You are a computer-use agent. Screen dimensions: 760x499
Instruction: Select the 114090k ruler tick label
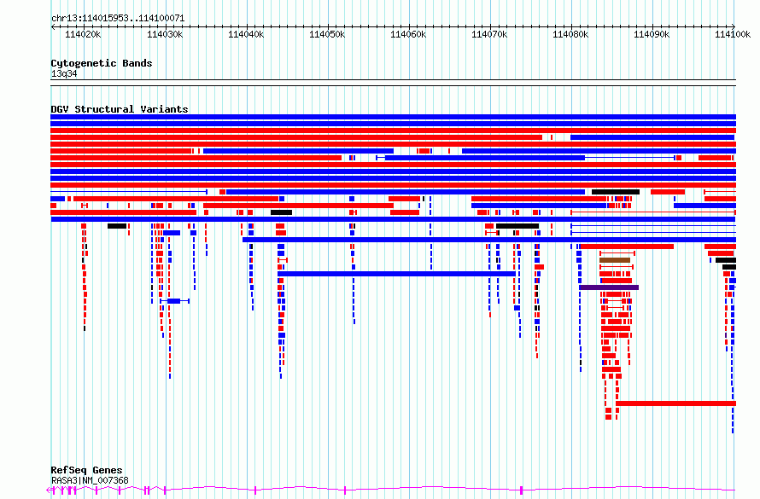pos(652,34)
